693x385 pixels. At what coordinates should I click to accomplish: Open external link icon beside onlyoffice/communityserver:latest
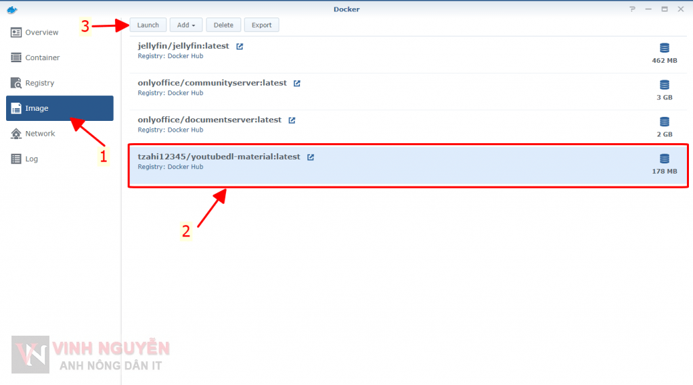click(x=297, y=83)
